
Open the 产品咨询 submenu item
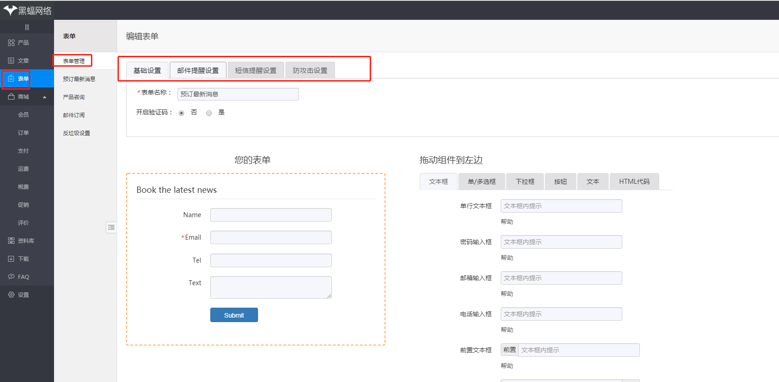pos(74,97)
